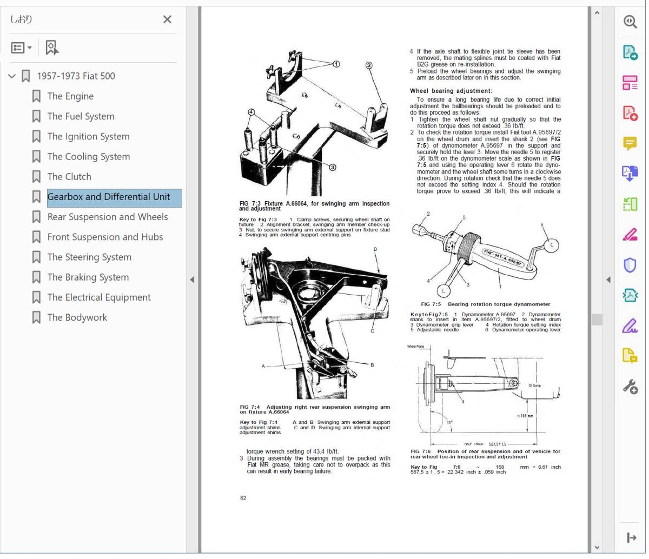Open the Redact tool with pink pen

(630, 235)
